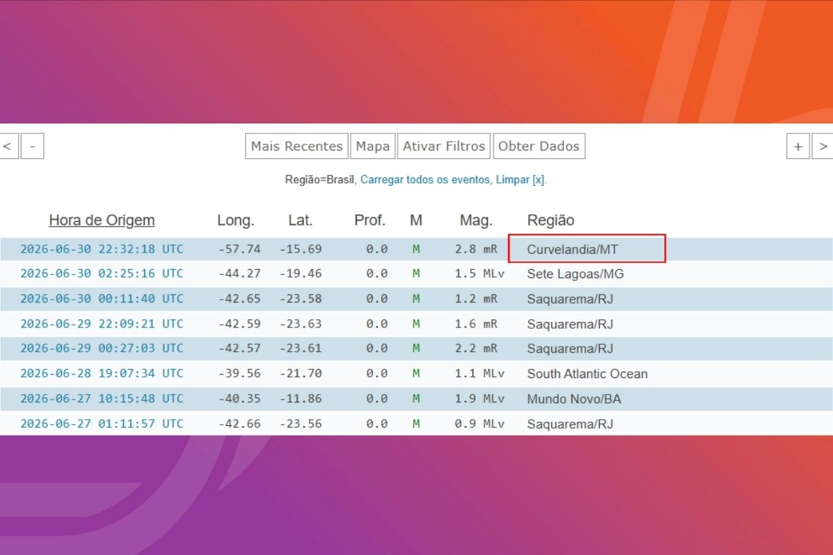Open event at 2026-06-29 22:09:21 UTC
This screenshot has width=833, height=555.
click(102, 324)
